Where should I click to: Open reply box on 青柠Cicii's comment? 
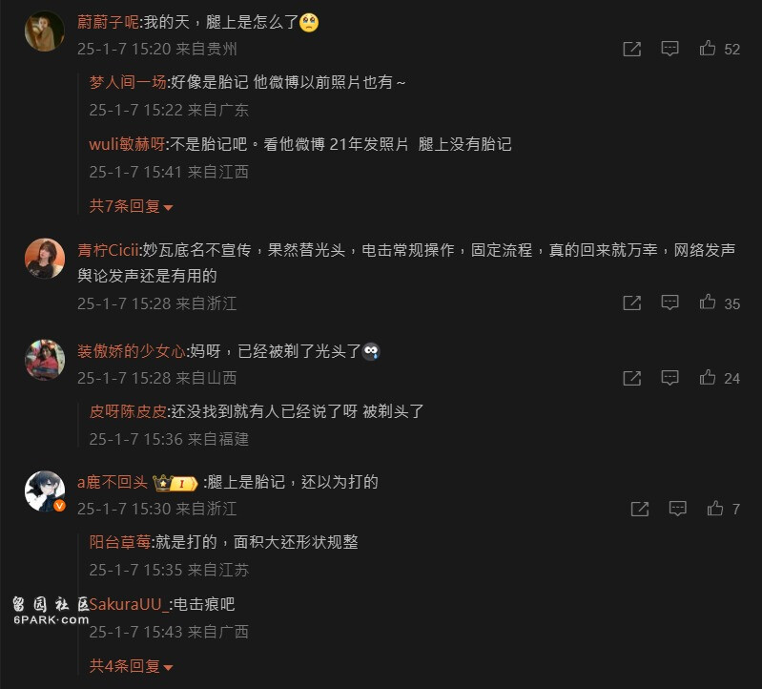(x=669, y=303)
